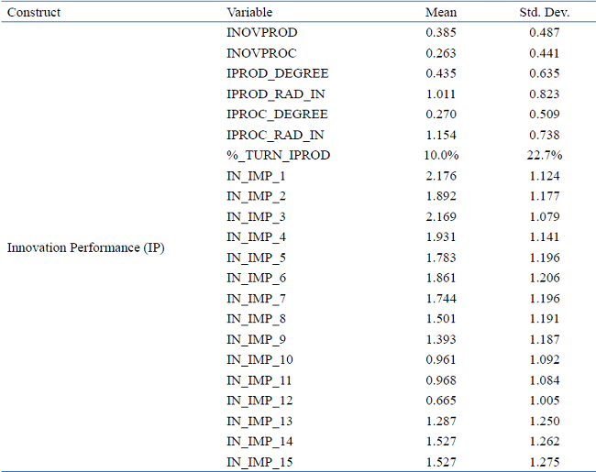Select the mean value 1.892
Screen dimensions: 596x472
[x=441, y=196]
